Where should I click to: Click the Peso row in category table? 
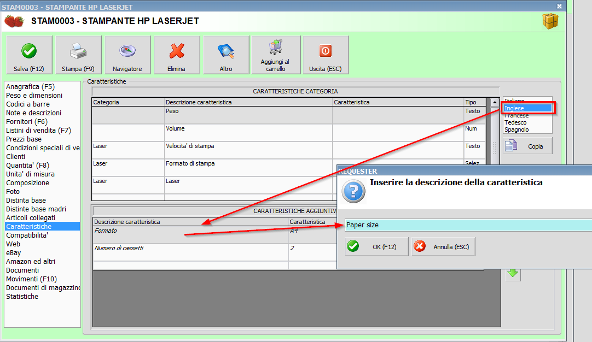coord(289,115)
